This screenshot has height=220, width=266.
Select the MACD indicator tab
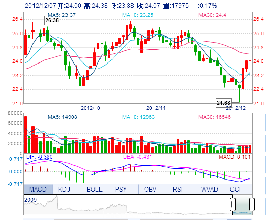[38, 189]
